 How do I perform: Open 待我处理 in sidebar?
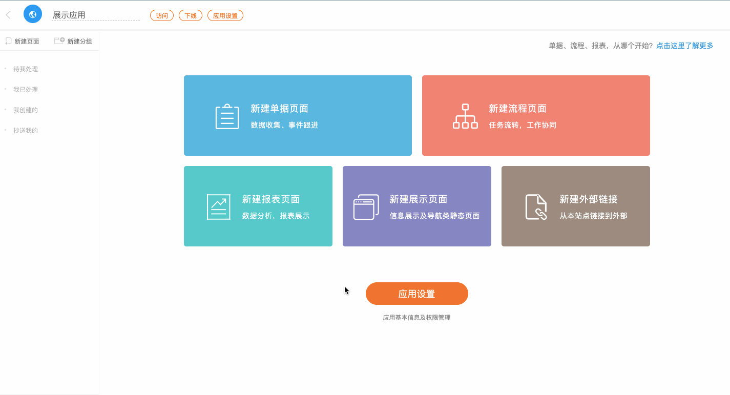coord(26,69)
